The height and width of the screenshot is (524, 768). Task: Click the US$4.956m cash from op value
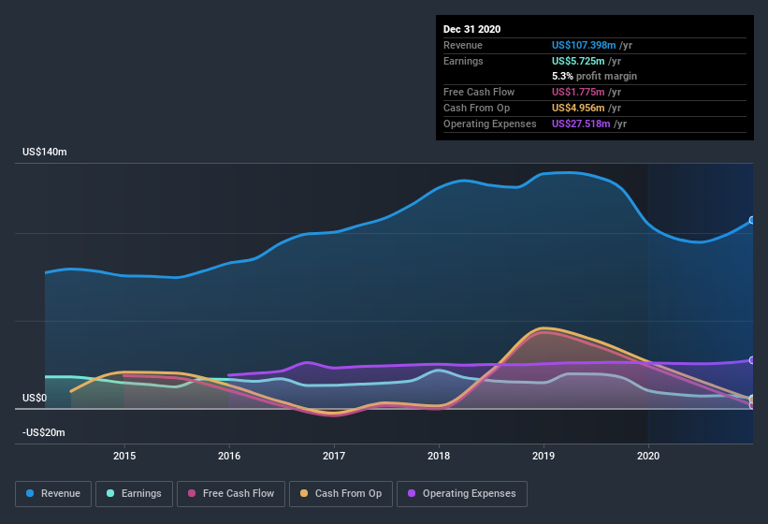pos(578,108)
